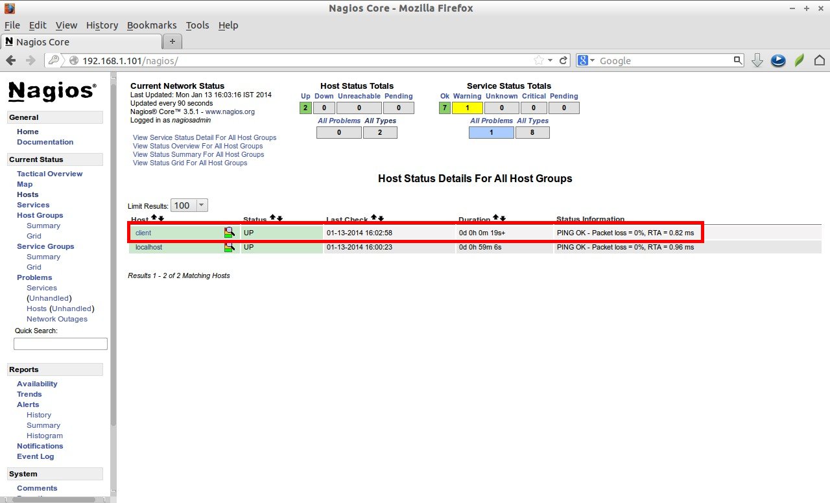Open the Services link under Current Status
This screenshot has width=830, height=503.
pos(33,205)
